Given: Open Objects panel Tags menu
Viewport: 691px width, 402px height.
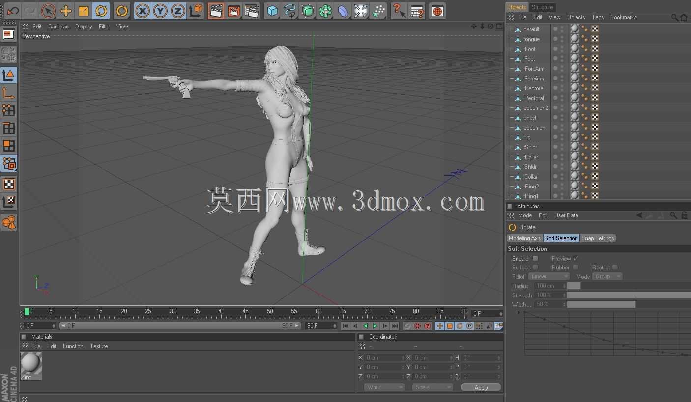Looking at the screenshot, I should 598,17.
